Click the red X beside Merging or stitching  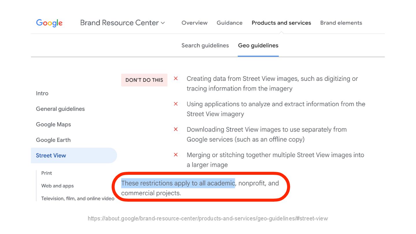(176, 155)
